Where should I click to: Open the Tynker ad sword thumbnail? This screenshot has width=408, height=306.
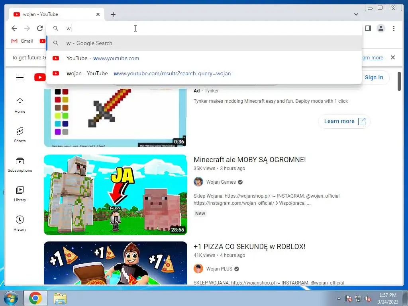click(115, 118)
